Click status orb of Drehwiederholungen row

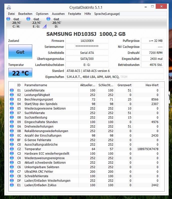coord(12,126)
